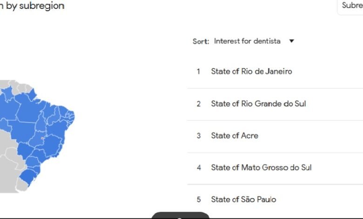Click the Federal District marker on map
The height and width of the screenshot is (219, 363).
point(43,137)
